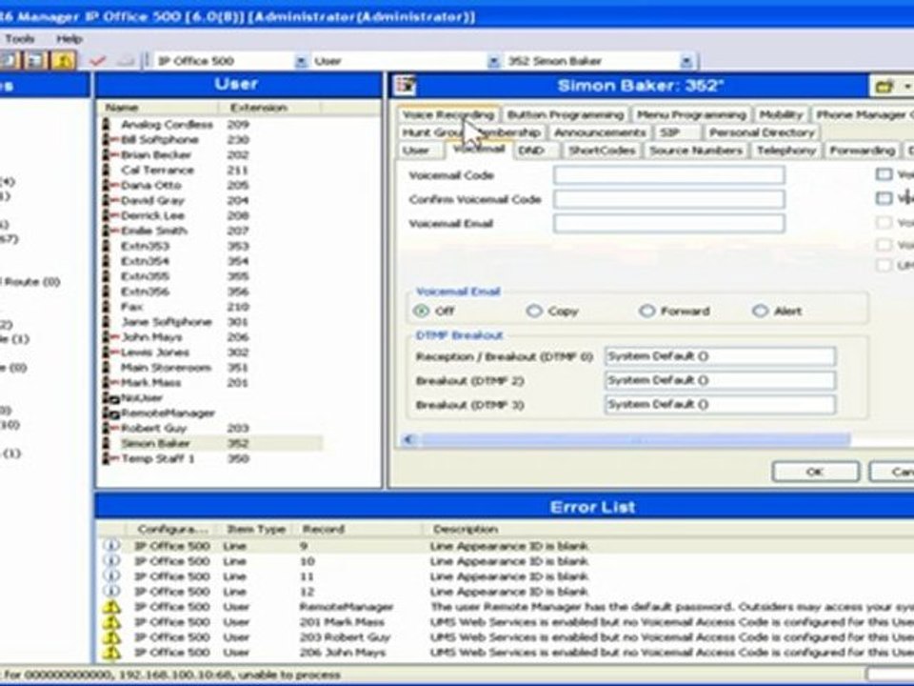Select the Copy voicemail email radio button
Image resolution: width=914 pixels, height=686 pixels.
tap(534, 311)
